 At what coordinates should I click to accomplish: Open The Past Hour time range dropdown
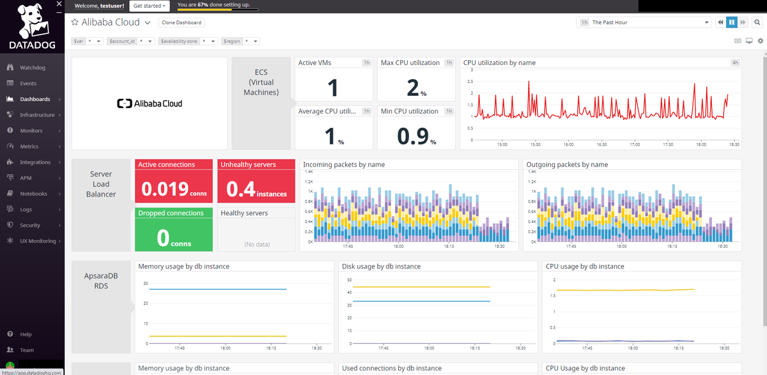(644, 22)
